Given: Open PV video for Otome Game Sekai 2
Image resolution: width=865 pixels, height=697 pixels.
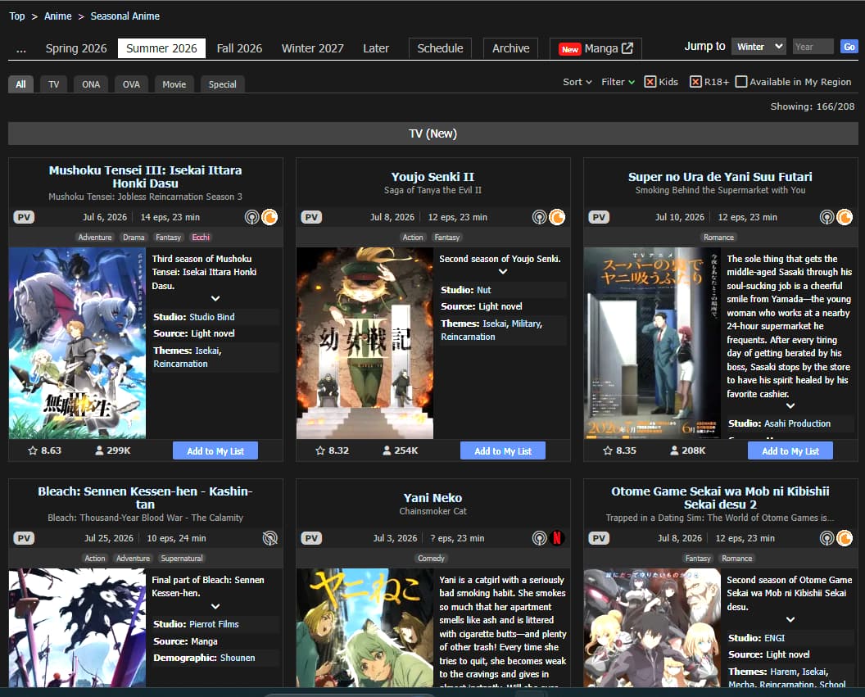Looking at the screenshot, I should coord(599,538).
